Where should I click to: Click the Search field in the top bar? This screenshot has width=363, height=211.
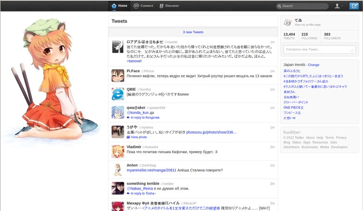[302, 6]
